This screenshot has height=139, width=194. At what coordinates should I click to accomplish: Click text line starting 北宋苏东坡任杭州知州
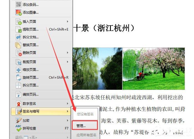point(128,97)
